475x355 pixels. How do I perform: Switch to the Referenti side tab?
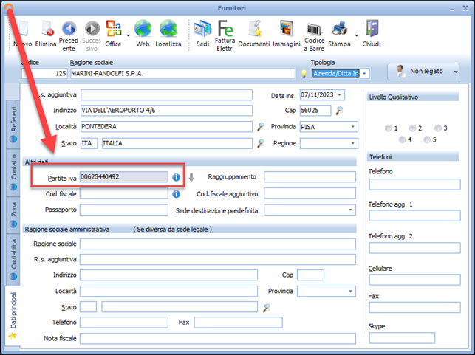[13, 124]
